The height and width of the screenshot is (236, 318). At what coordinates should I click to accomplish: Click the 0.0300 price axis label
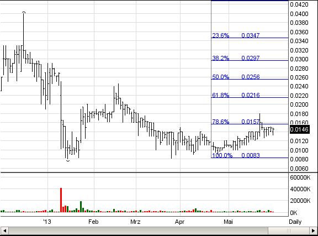(299, 59)
